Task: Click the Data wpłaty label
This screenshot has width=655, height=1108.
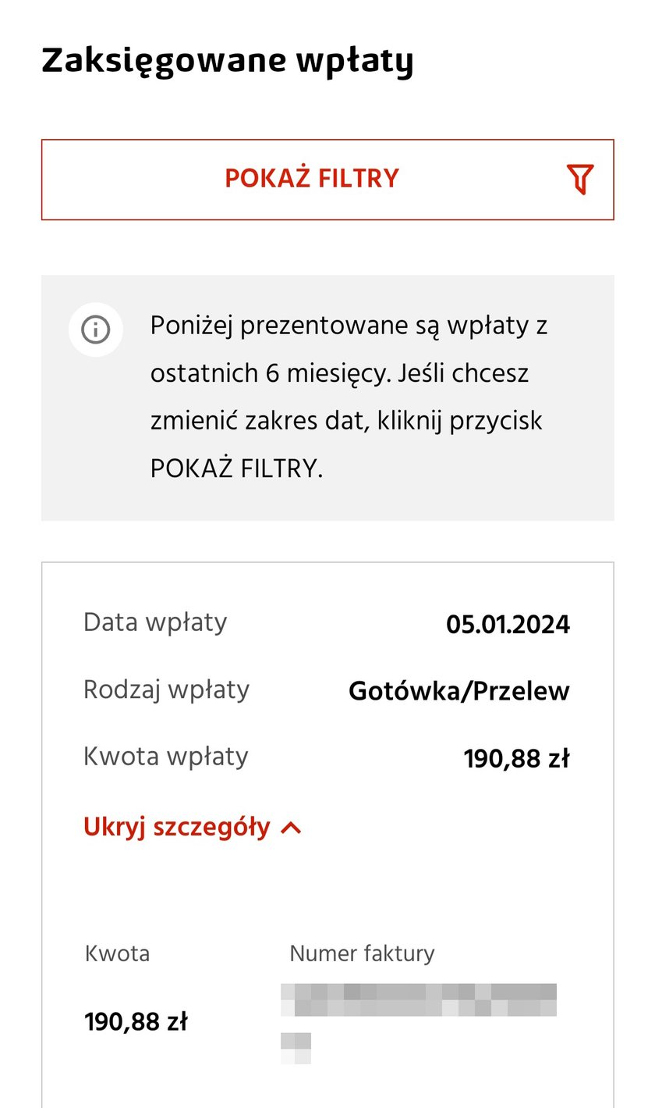Action: point(155,622)
